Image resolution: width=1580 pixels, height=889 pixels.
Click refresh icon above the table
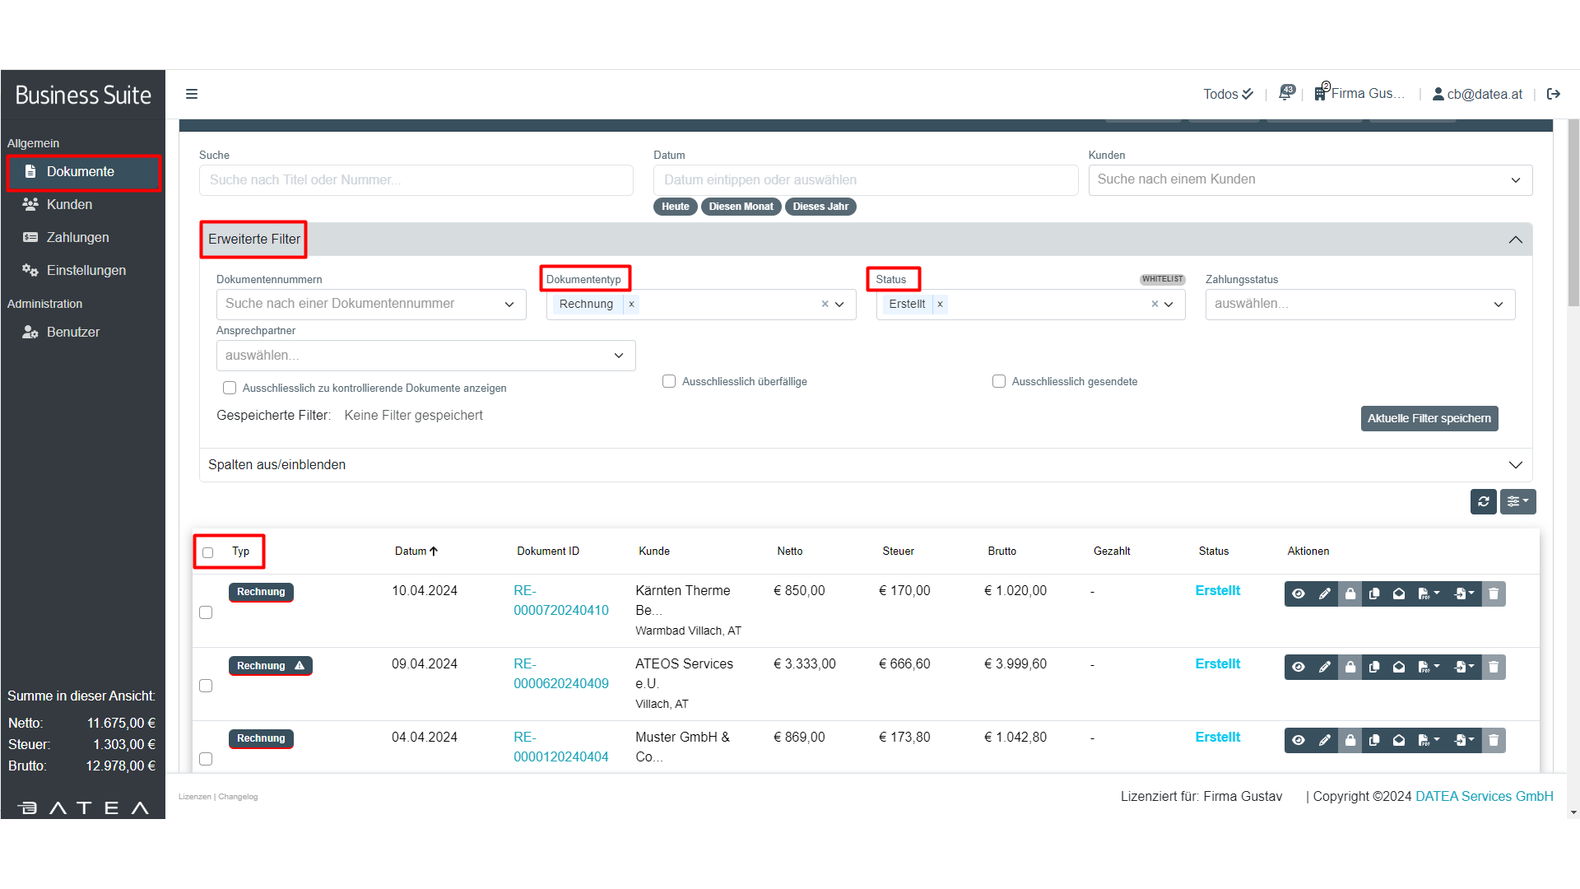1483,501
